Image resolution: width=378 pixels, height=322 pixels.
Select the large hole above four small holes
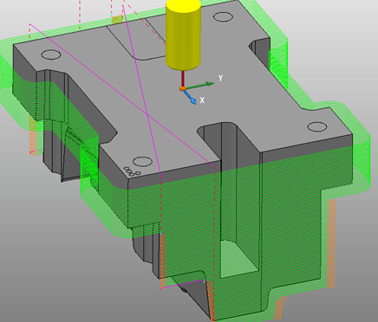point(142,162)
